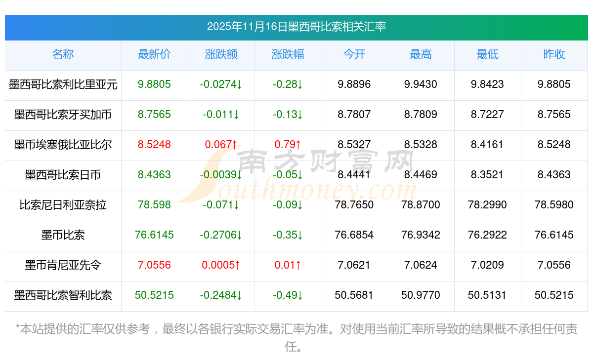
Task: Select the red change amount 0.0005↑
Action: [x=221, y=265]
